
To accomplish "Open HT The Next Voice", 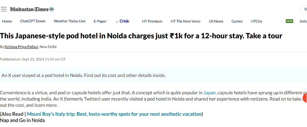I will (x=185, y=21).
